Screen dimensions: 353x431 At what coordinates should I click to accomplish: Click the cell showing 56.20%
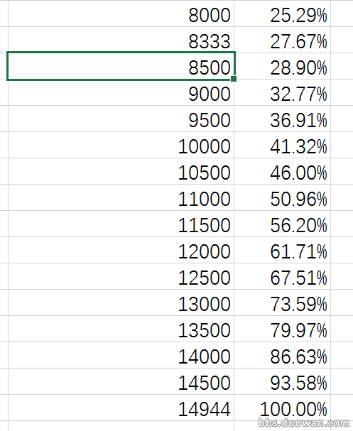point(283,224)
